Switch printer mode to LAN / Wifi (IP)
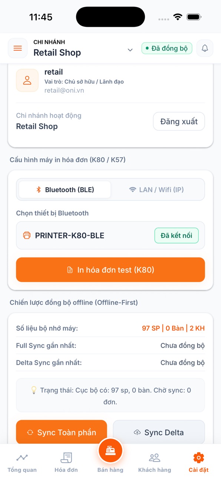The width and height of the screenshot is (221, 480). (156, 190)
